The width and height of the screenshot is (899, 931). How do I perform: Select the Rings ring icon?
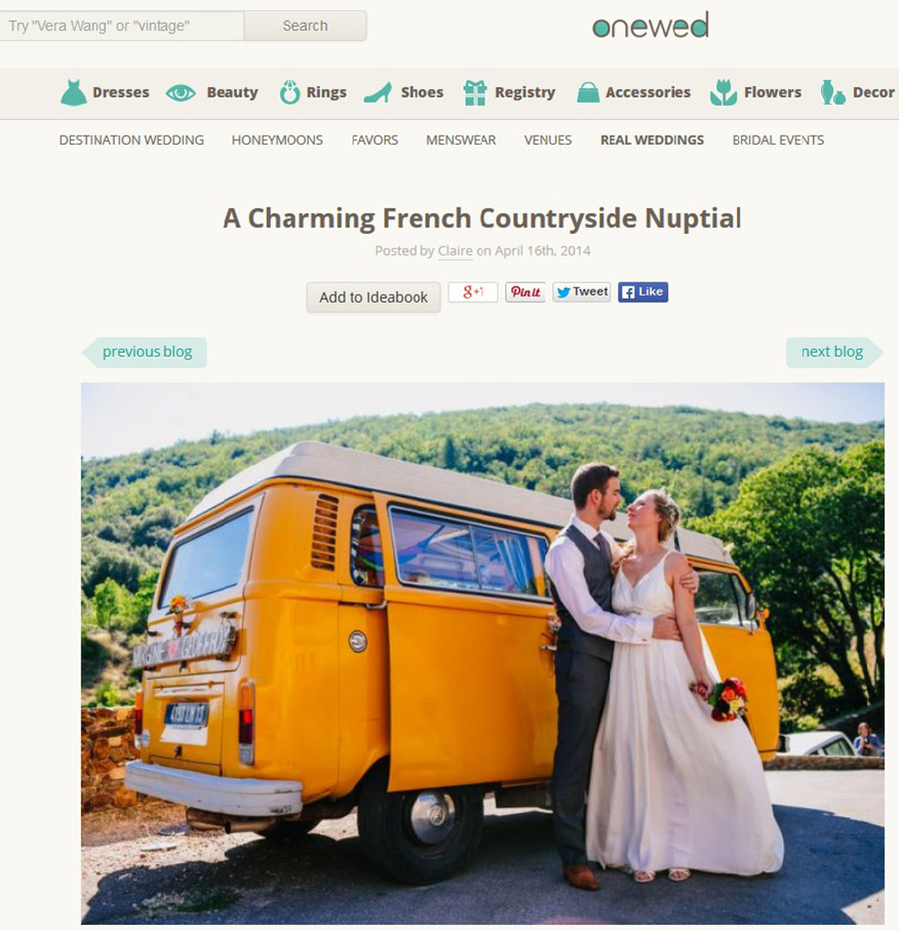pos(290,93)
